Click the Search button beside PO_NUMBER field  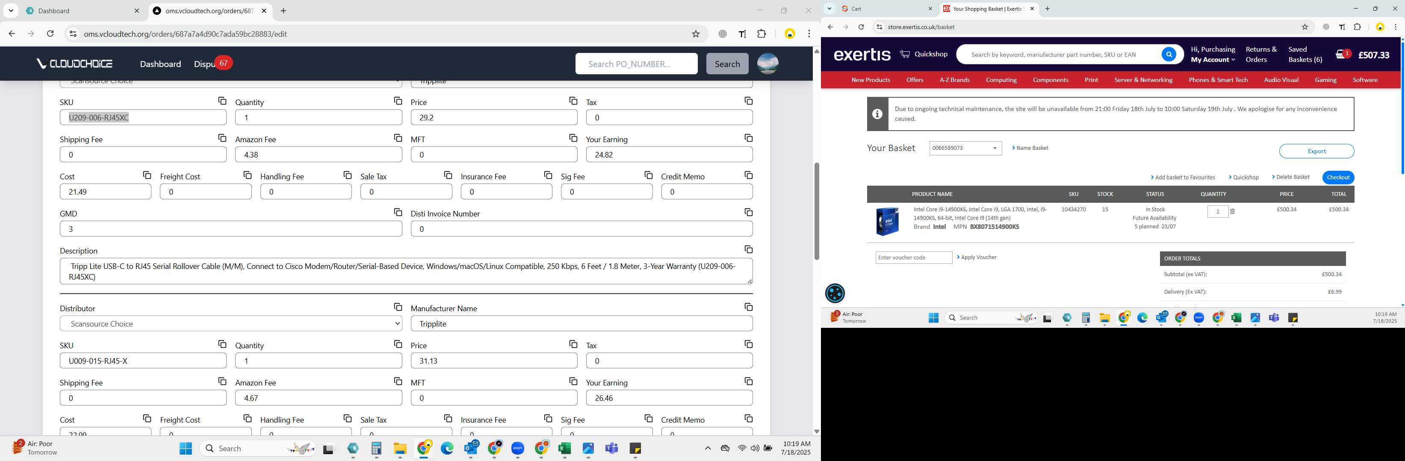click(727, 64)
